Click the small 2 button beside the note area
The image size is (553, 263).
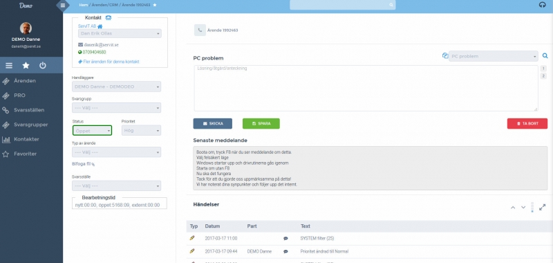(x=543, y=76)
